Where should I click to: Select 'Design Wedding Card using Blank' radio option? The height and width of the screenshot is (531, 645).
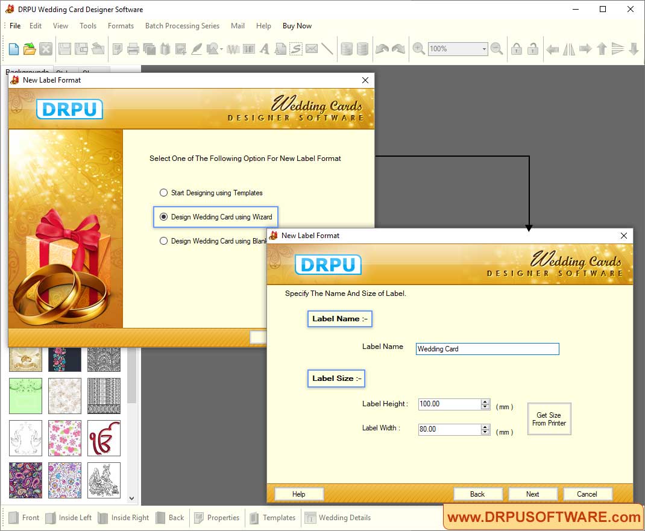tap(164, 241)
